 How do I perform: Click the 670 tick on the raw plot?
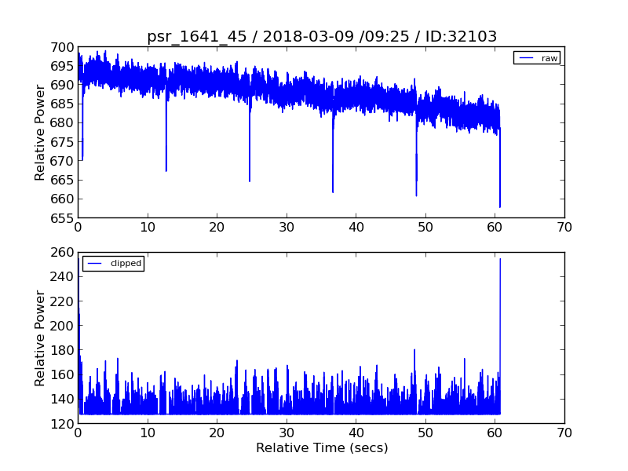click(x=62, y=161)
